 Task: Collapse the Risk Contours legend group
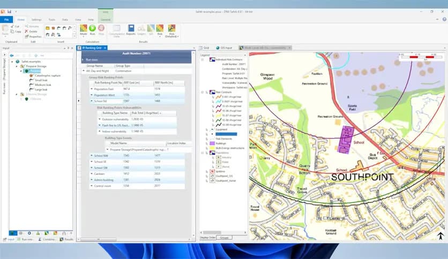pos(202,92)
